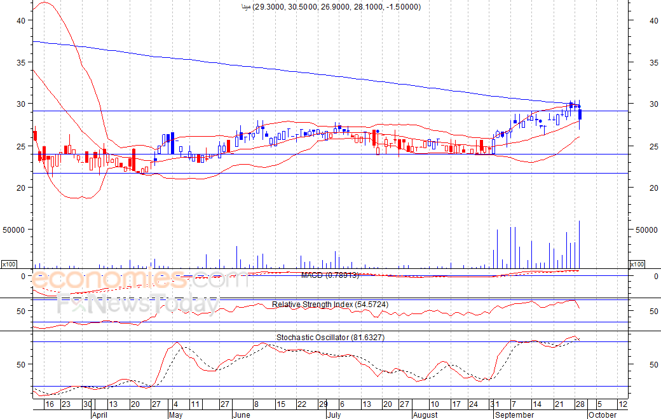Click the 22 date tick label
The height and width of the screenshot is (419, 661).
pos(302,404)
